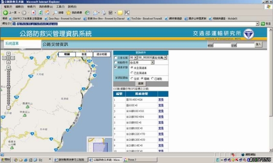Switch map to 混合地圖 view
This screenshot has height=163, width=273.
102,54
